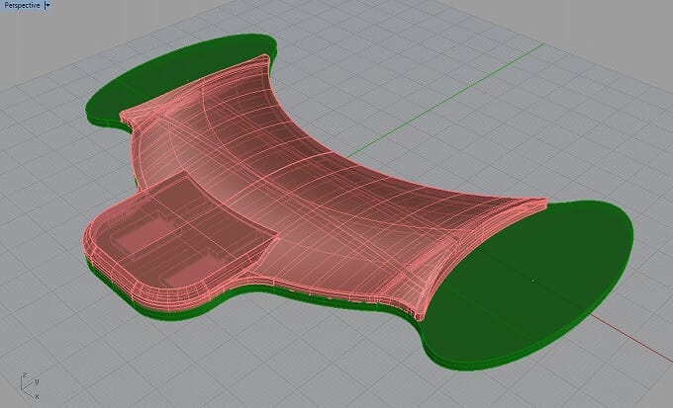Viewport: 673px width, 408px height.
Task: Click the upper-left corner of the pink surface
Action: pos(127,117)
